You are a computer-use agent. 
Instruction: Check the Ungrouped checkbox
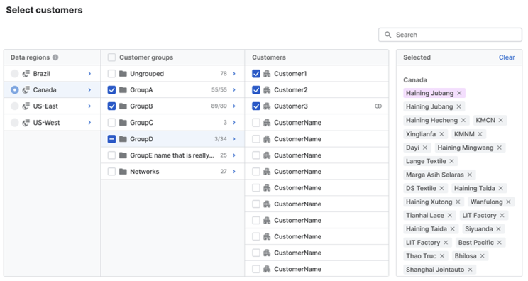pos(111,73)
